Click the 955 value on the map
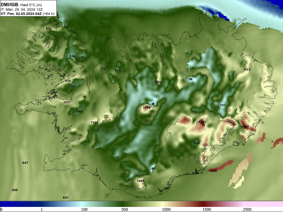The width and height of the screenshot is (283, 212). pos(68,81)
